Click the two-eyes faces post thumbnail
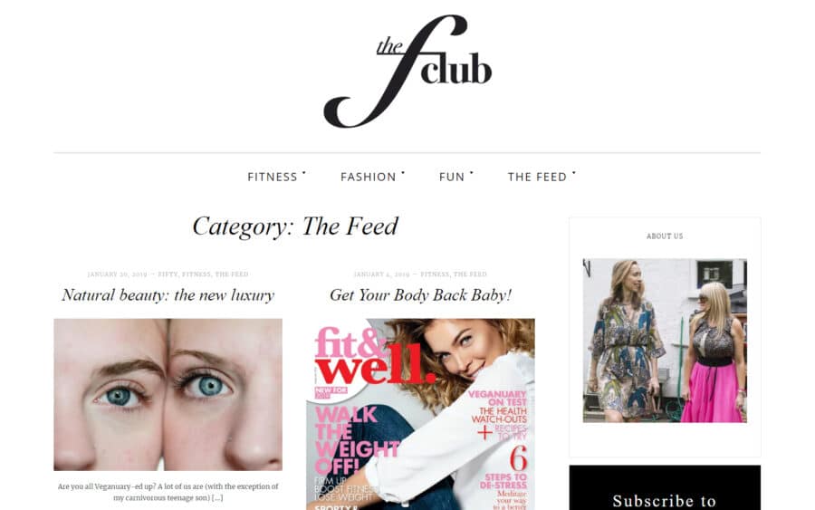The height and width of the screenshot is (510, 815). pyautogui.click(x=168, y=395)
